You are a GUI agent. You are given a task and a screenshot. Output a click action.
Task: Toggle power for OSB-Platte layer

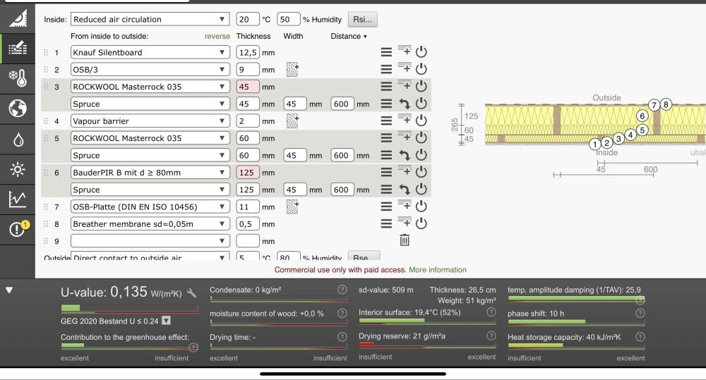click(x=421, y=206)
